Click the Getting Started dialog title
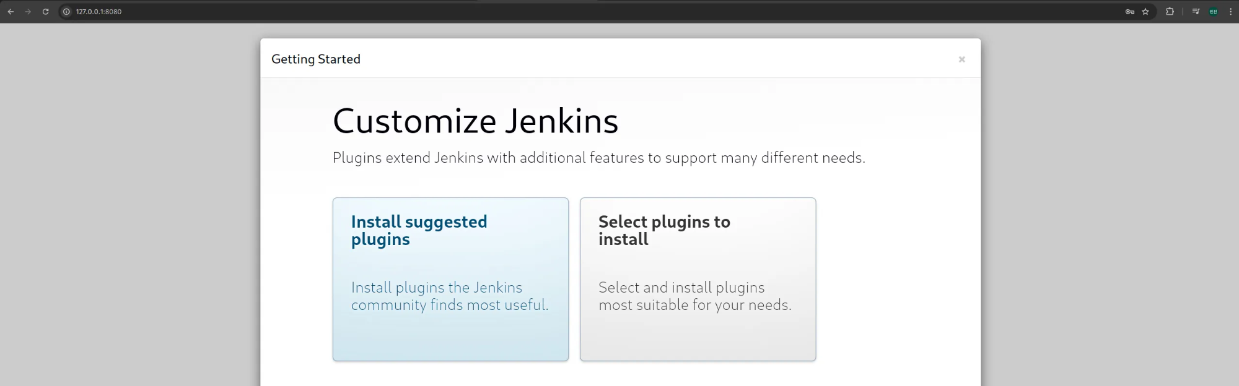The width and height of the screenshot is (1239, 386). coord(316,59)
